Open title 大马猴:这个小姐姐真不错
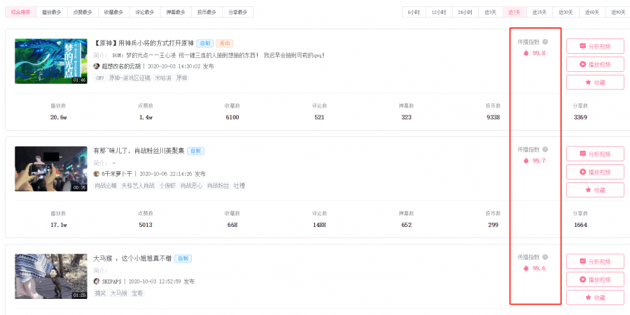The height and width of the screenshot is (315, 630). (x=132, y=259)
